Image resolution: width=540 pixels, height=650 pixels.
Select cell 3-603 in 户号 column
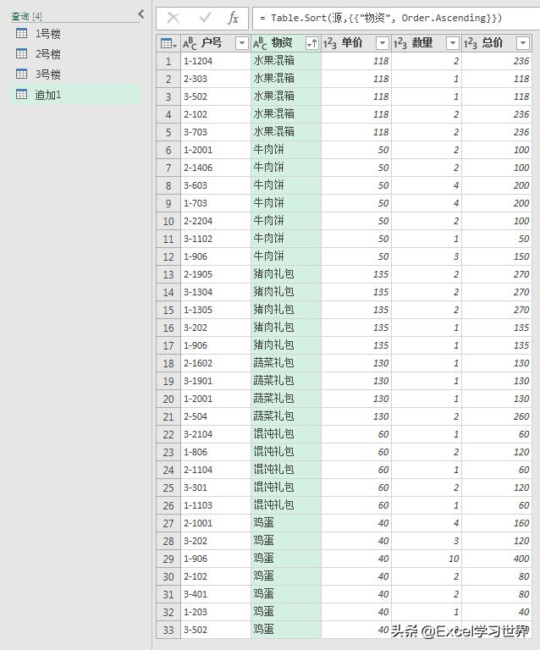(216, 185)
